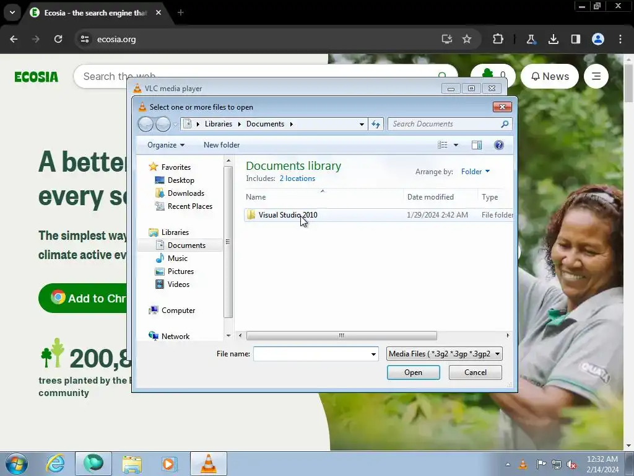Select the Videos library
Screen dimensions: 634x476
pyautogui.click(x=178, y=284)
